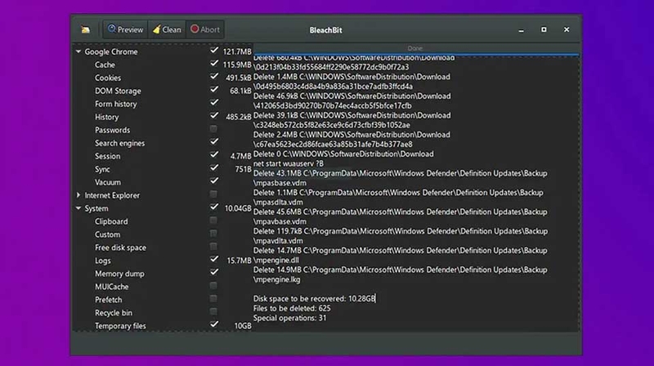The image size is (654, 366).
Task: Enable the Passwords checkbox
Action: (213, 129)
